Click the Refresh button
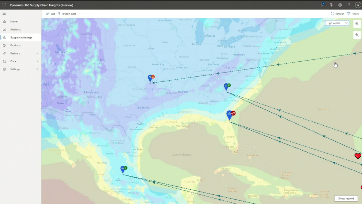 (x=337, y=14)
